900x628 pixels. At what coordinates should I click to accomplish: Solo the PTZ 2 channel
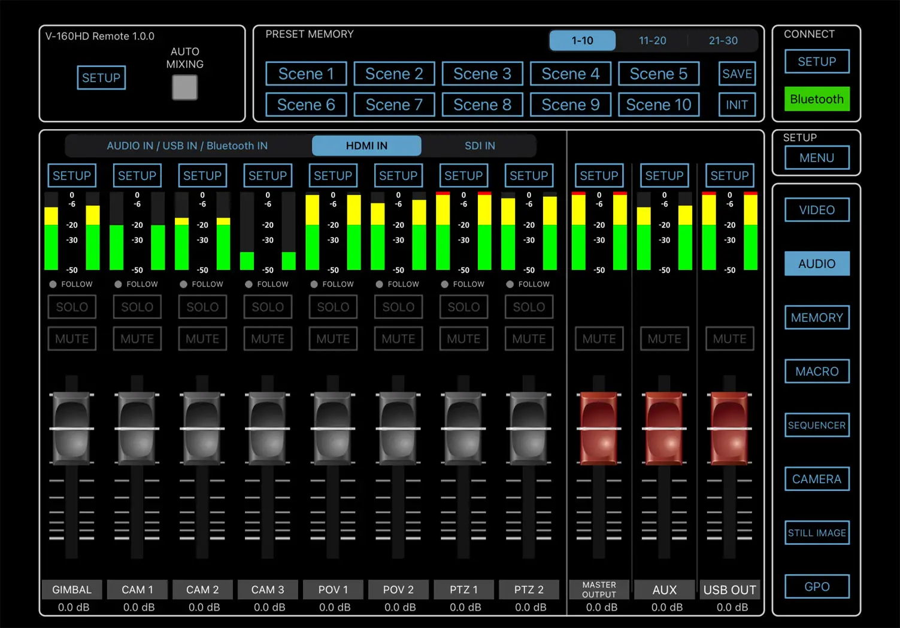point(529,307)
